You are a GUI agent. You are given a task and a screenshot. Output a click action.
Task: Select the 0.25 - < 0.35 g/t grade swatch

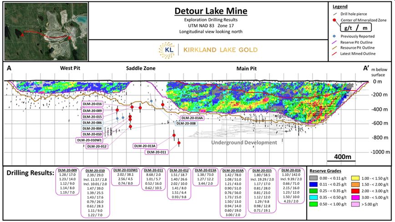tap(314, 191)
